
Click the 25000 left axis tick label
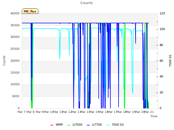click(15, 49)
